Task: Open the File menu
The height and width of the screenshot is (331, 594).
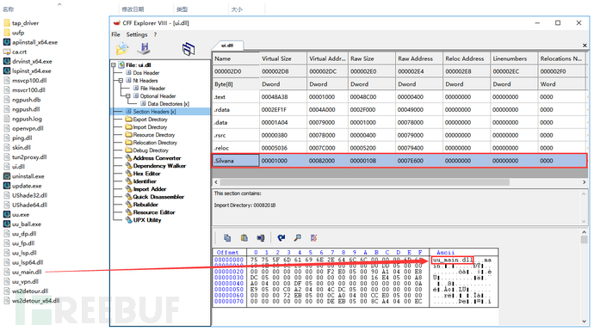Action: coord(115,34)
